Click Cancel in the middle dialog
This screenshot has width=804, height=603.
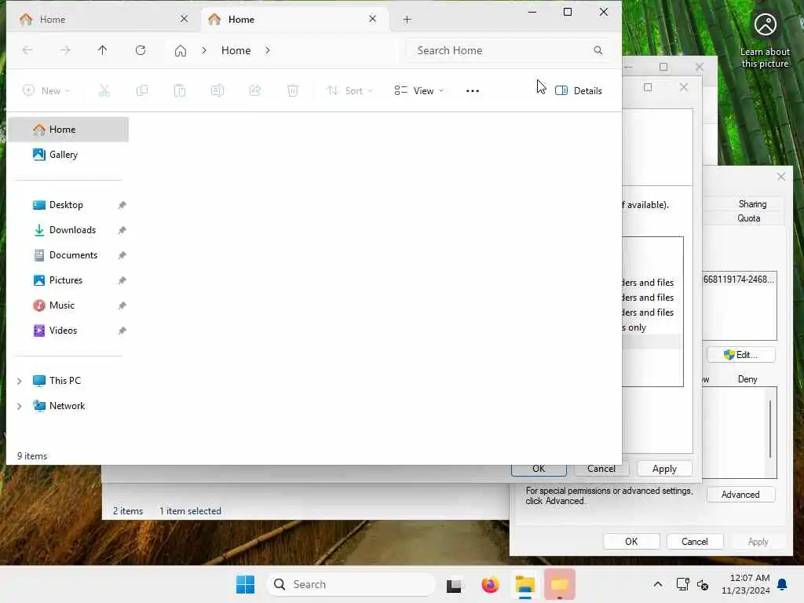601,470
